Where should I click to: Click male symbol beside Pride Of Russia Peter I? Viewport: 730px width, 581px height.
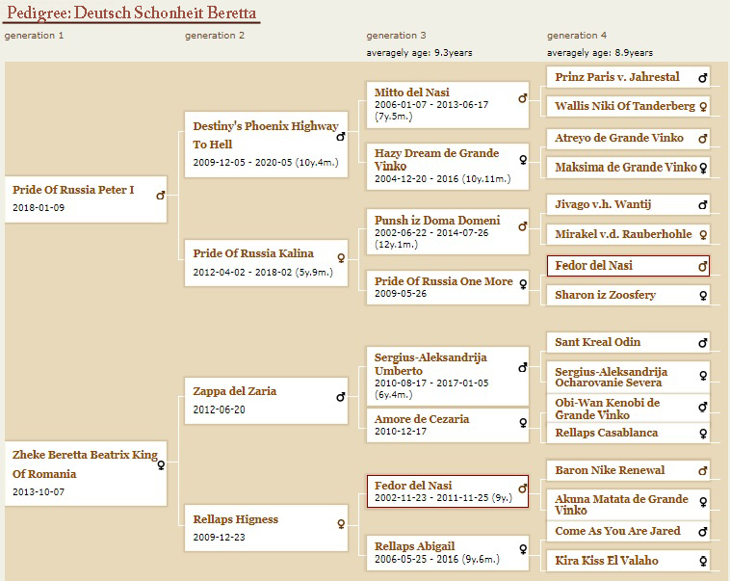[x=161, y=196]
